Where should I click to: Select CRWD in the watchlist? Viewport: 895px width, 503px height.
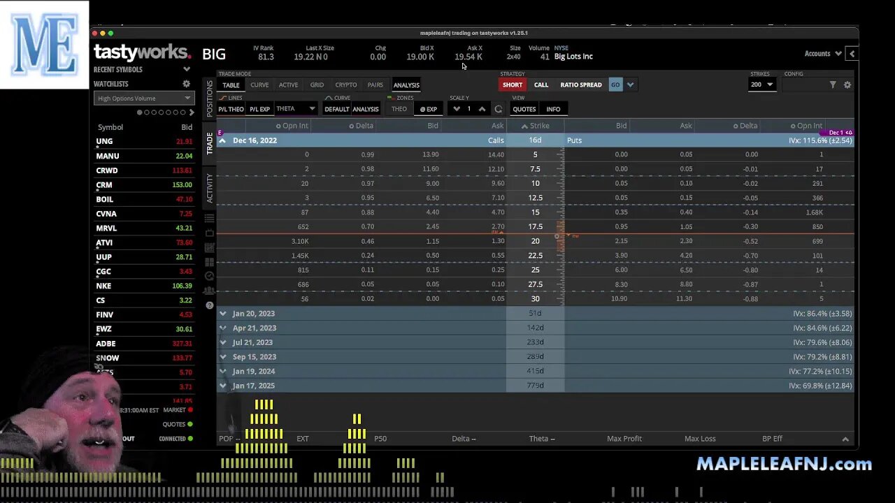[143, 170]
